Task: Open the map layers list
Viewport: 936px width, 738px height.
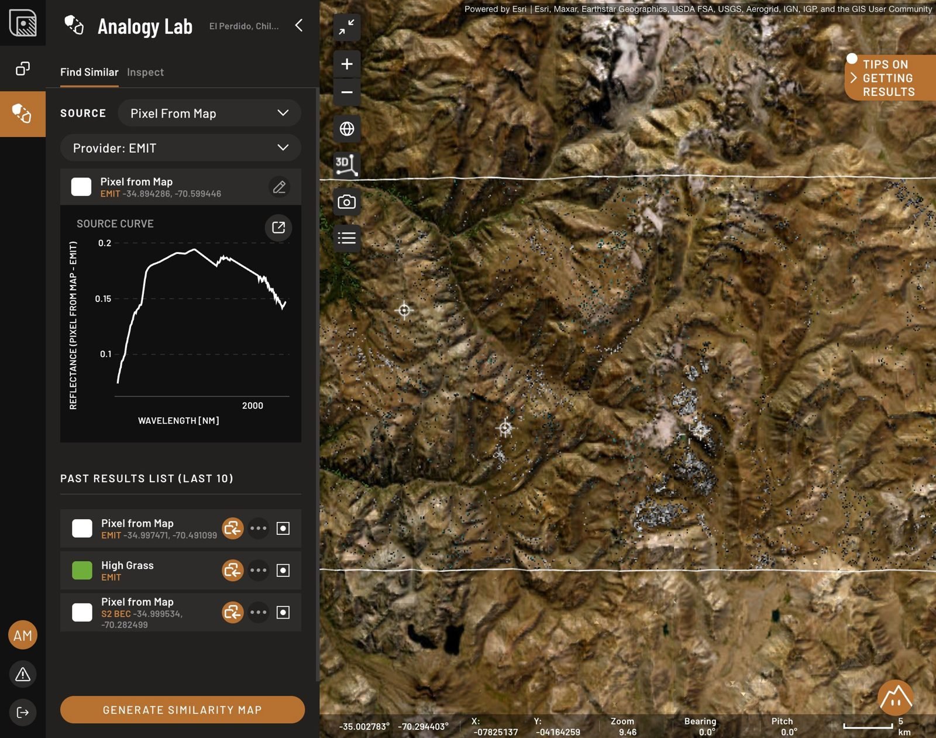Action: point(347,238)
